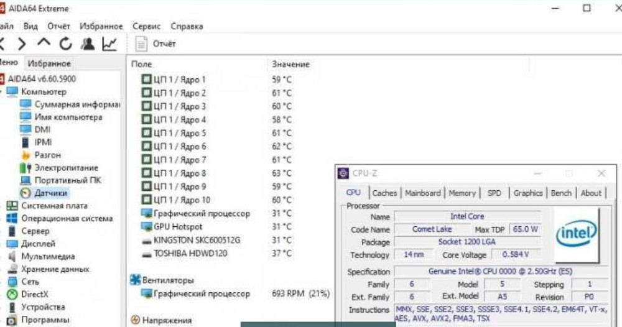Viewport: 622px width, 327px height.
Task: Select AIDA64 v6.60.5900 root entry
Action: point(42,79)
